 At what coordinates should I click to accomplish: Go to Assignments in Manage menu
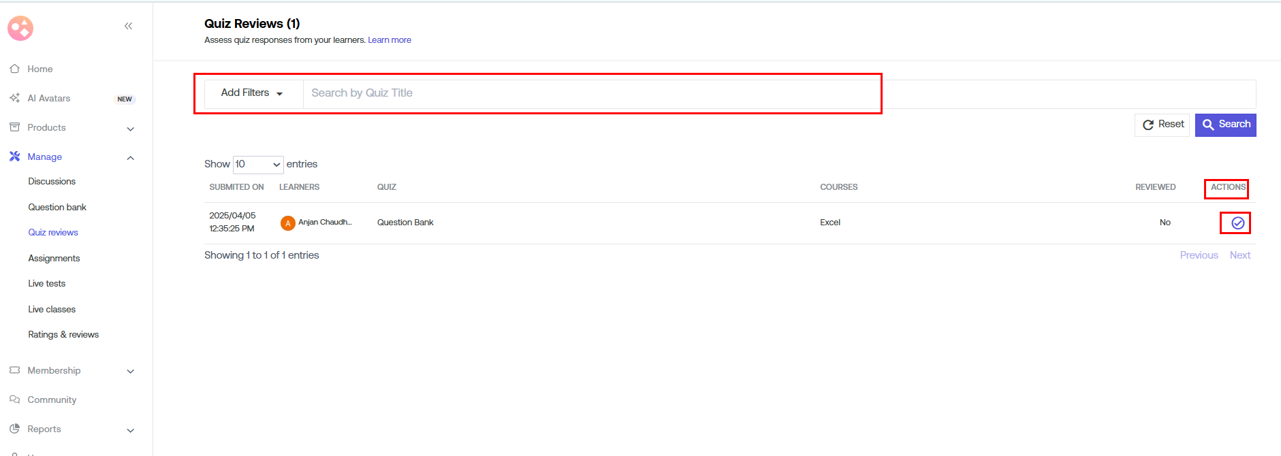[54, 258]
